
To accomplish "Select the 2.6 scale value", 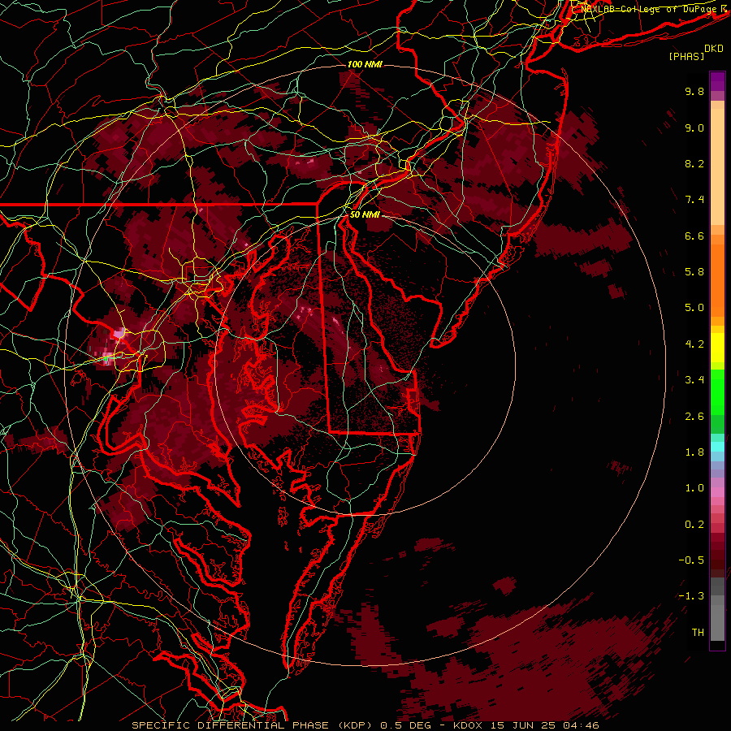I will pyautogui.click(x=694, y=417).
